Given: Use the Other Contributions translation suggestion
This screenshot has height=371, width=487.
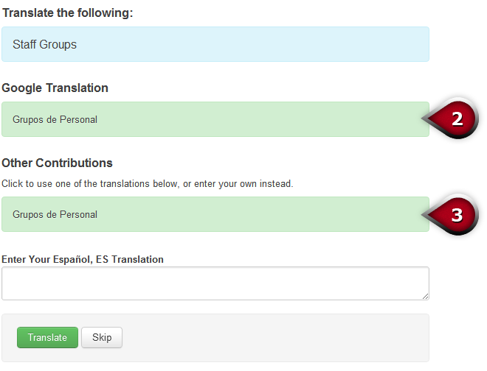Looking at the screenshot, I should coord(215,214).
